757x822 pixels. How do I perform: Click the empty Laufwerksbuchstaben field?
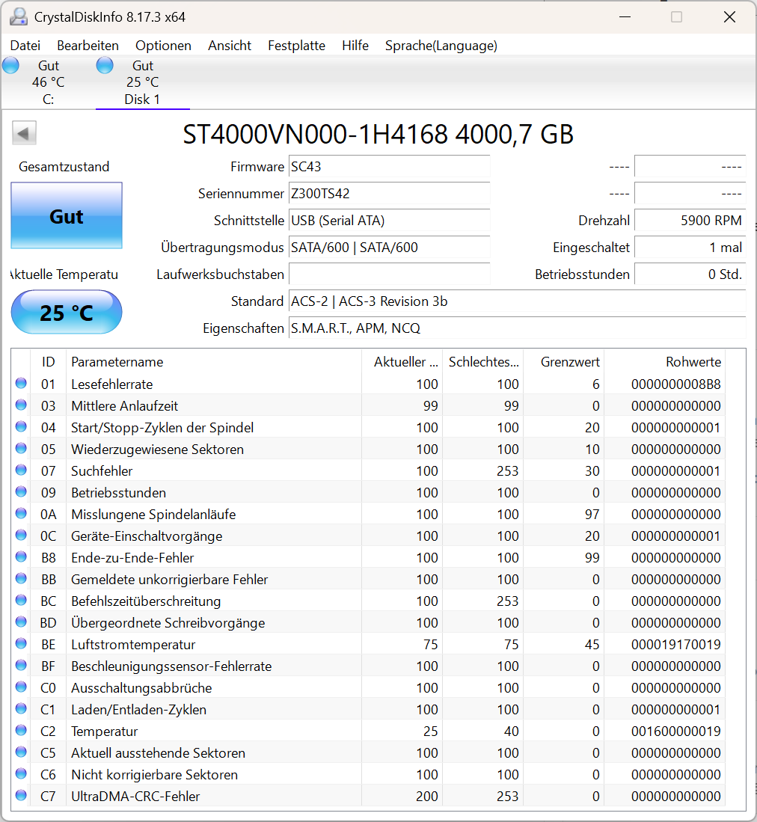click(x=389, y=274)
